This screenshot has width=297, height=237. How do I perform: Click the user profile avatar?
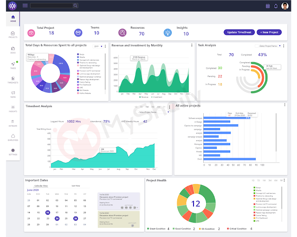pos(285,6)
